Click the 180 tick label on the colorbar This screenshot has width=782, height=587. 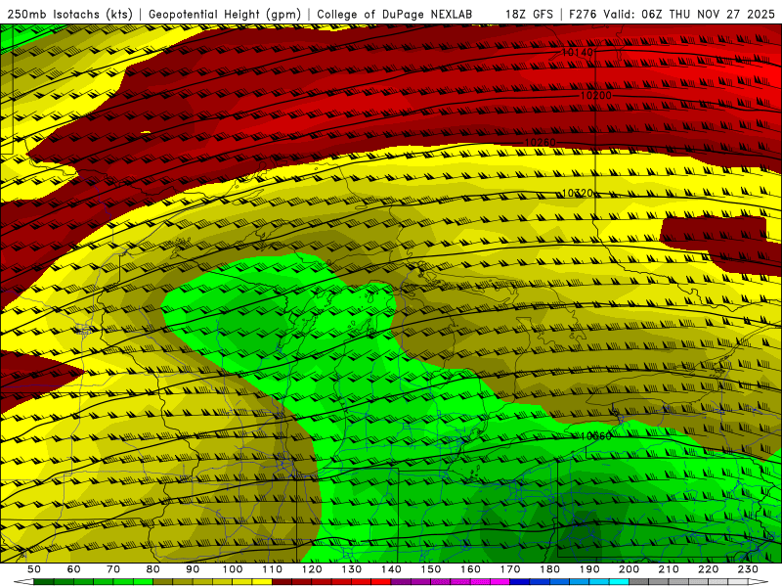click(550, 569)
